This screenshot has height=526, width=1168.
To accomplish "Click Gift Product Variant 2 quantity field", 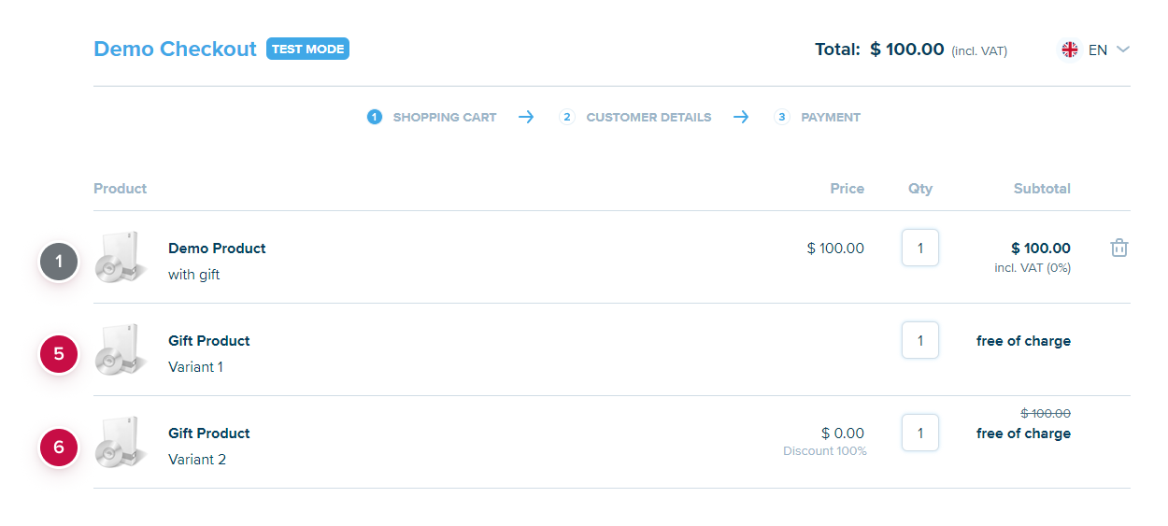I will (920, 434).
